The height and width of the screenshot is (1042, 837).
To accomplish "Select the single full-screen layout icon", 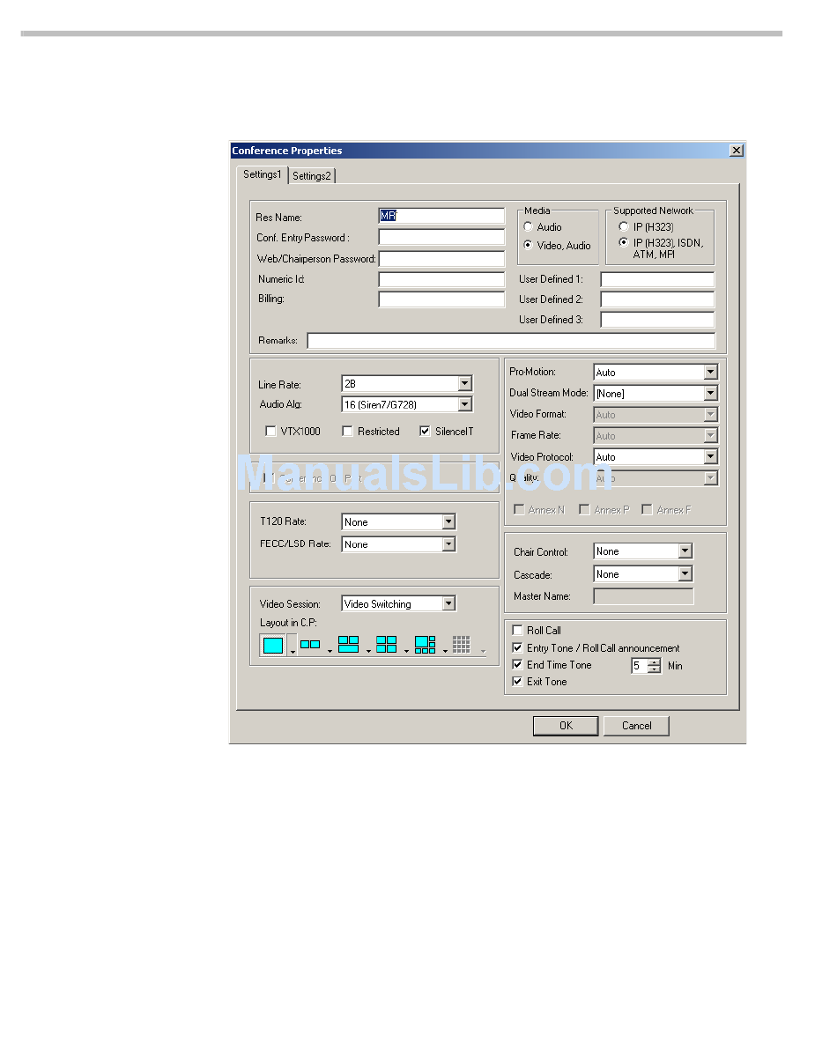I will coord(272,646).
